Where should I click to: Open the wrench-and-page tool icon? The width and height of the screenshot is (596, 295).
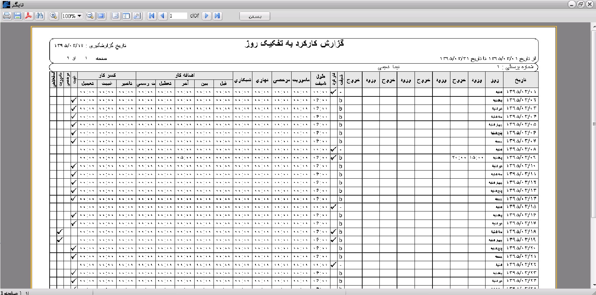pos(137,16)
